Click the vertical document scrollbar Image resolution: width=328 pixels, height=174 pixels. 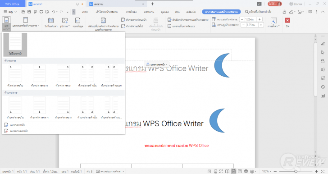click(x=315, y=69)
